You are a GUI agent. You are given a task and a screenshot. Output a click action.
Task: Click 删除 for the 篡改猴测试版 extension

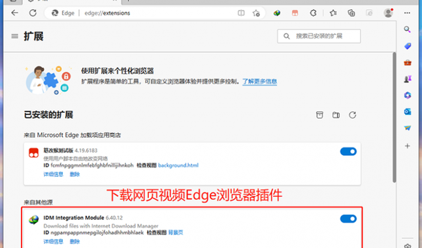pos(75,174)
